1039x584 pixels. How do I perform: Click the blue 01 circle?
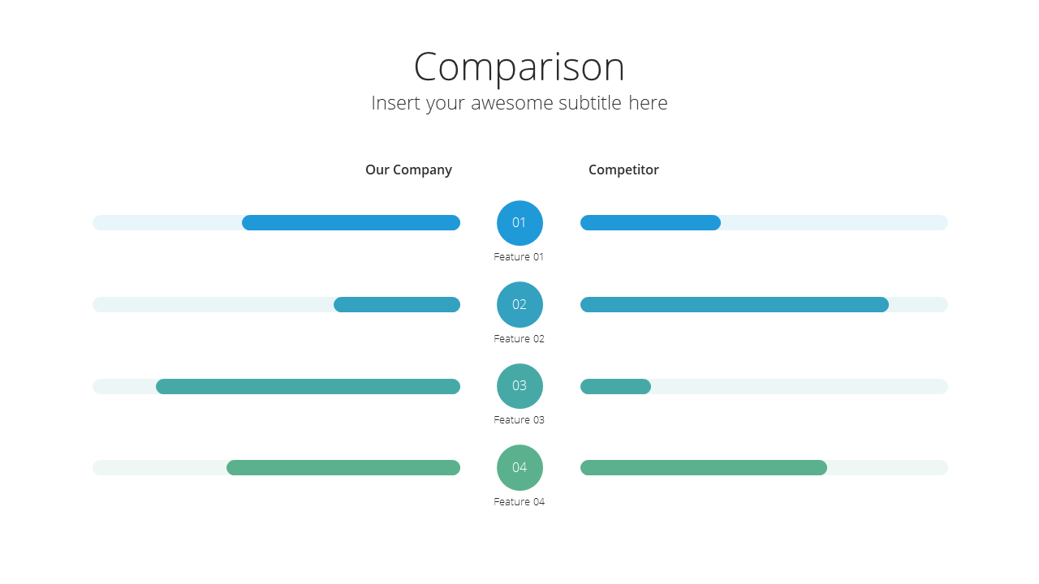pos(519,223)
